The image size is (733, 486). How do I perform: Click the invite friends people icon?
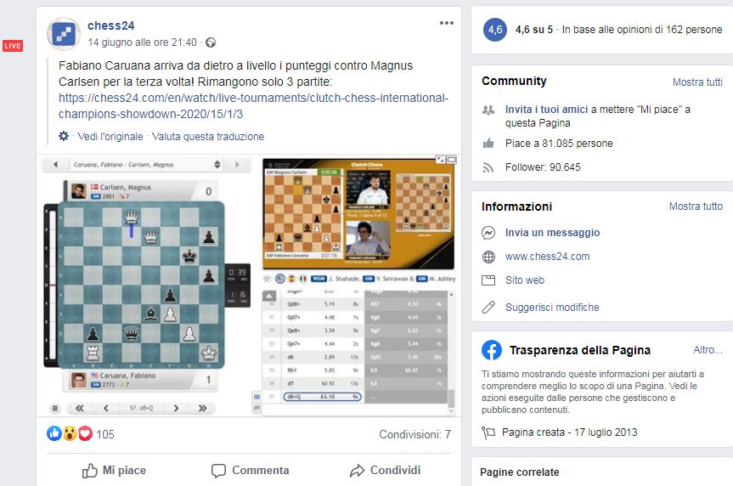pyautogui.click(x=488, y=110)
